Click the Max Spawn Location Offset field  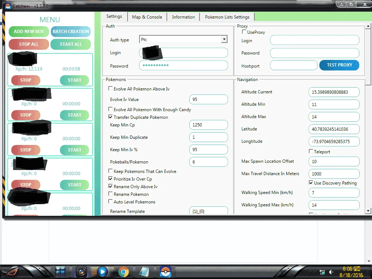pos(334,161)
